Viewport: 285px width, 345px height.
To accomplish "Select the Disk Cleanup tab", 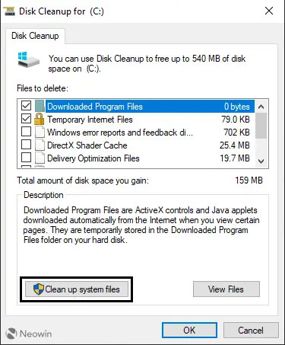I will tap(35, 36).
